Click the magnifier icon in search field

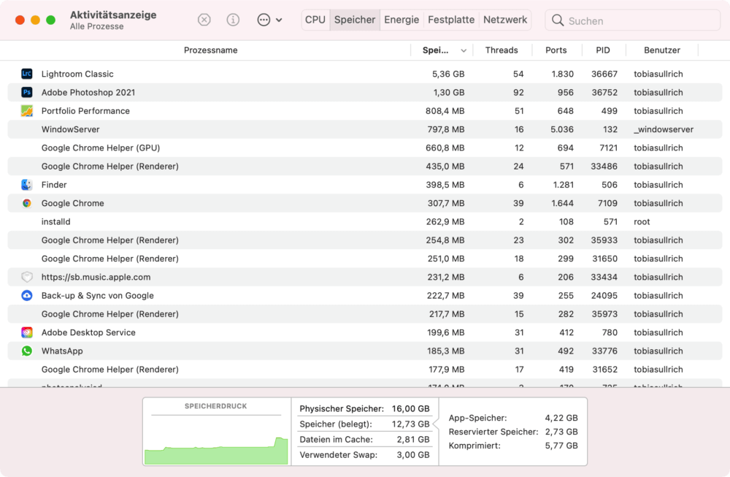coord(557,20)
